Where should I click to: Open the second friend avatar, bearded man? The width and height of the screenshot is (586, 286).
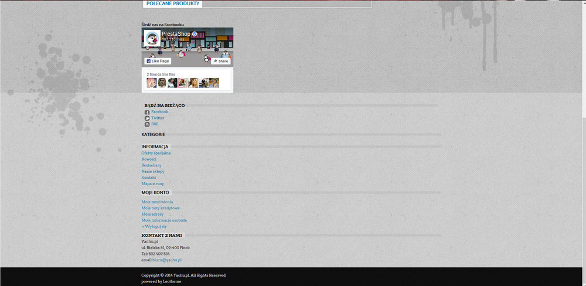162,83
